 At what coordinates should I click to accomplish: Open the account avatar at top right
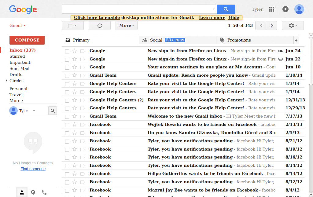(299, 9)
